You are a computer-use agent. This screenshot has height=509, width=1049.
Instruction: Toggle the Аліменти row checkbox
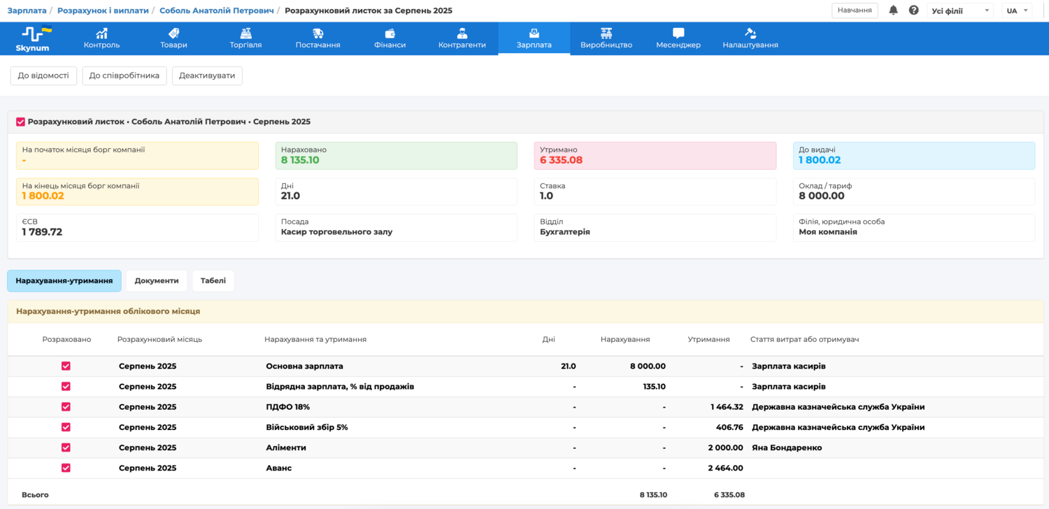point(66,447)
